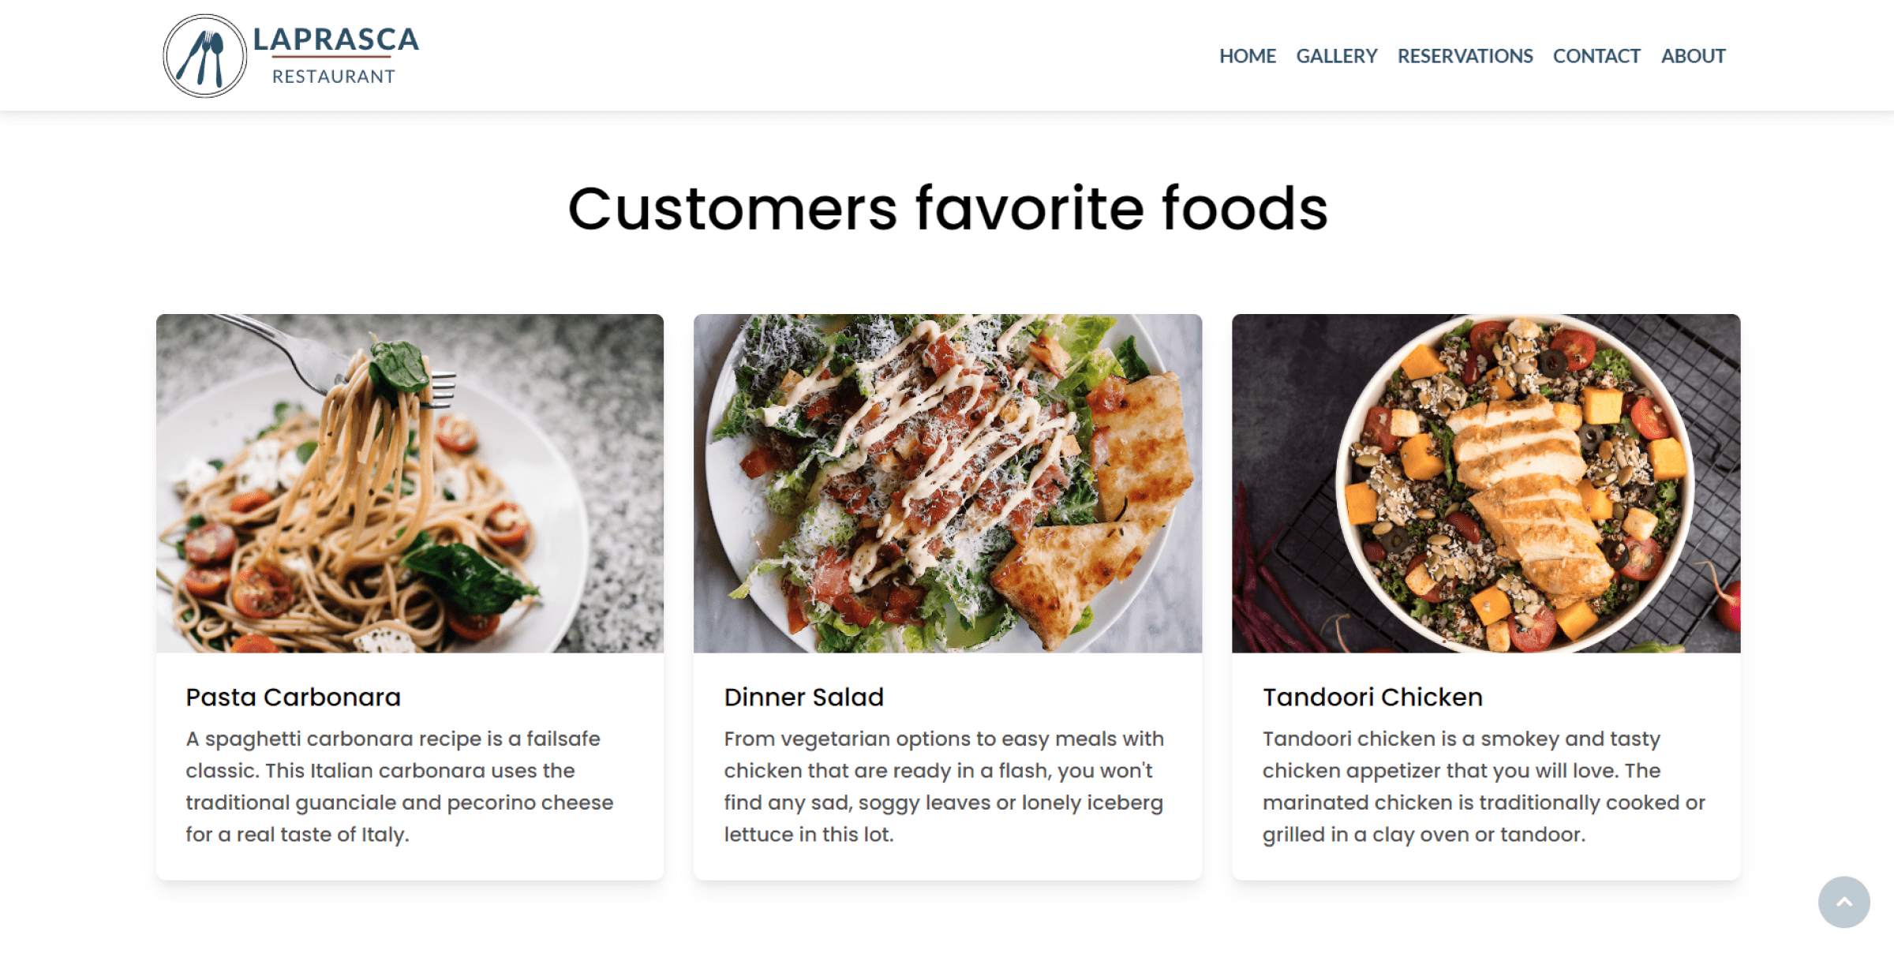Viewport: 1894px width, 980px height.
Task: Open the GALLERY navigation link
Action: (x=1336, y=56)
